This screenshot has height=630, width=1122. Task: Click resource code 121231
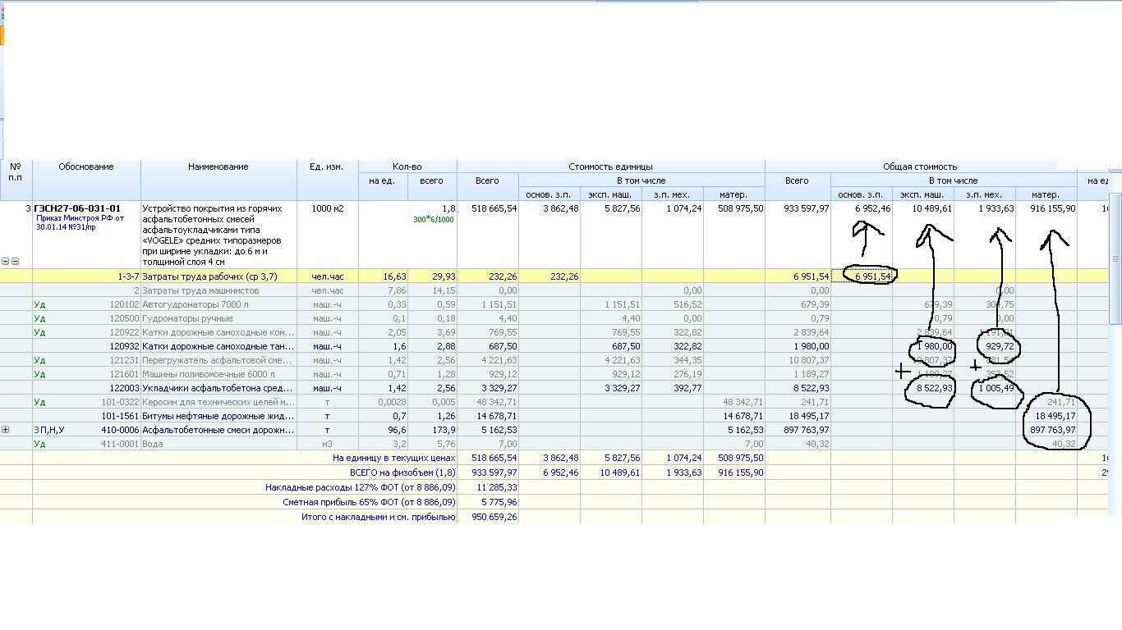(x=125, y=360)
